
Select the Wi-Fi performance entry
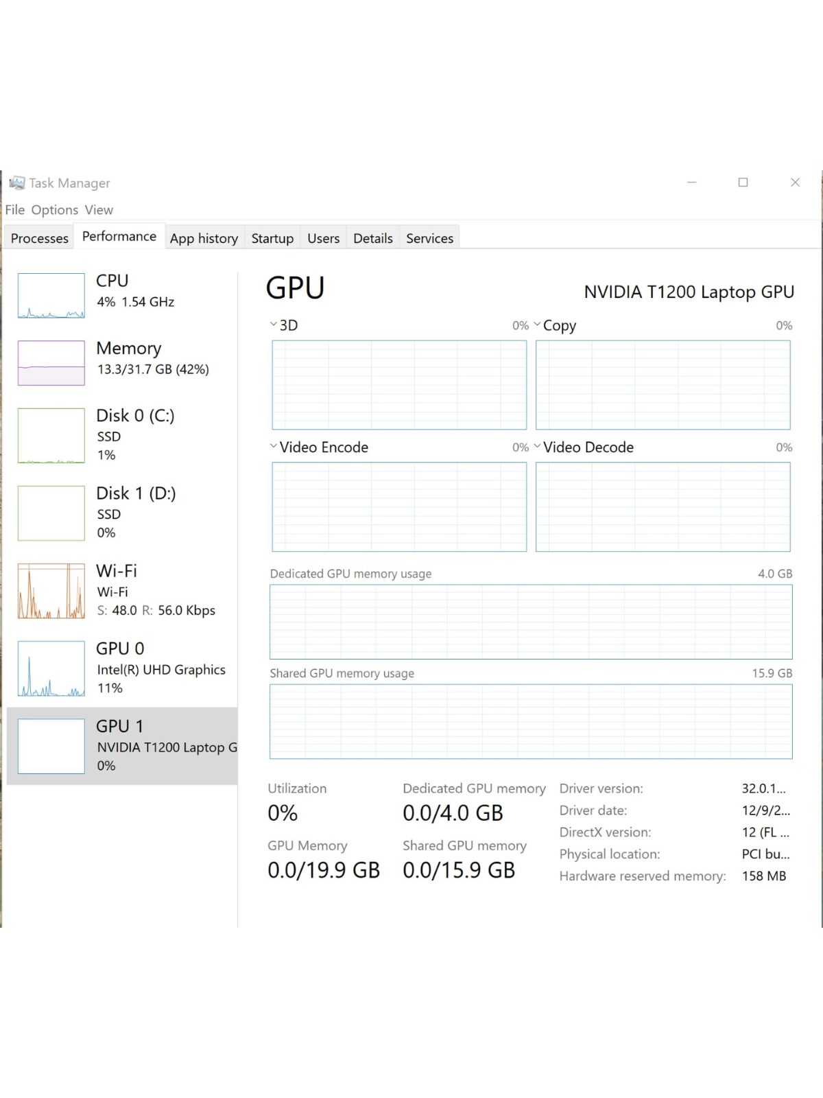click(x=122, y=590)
